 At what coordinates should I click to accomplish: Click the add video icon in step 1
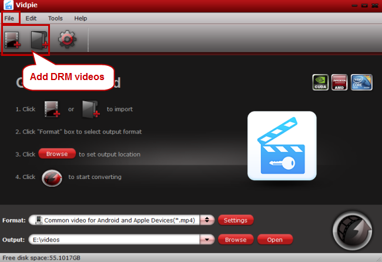pos(52,109)
